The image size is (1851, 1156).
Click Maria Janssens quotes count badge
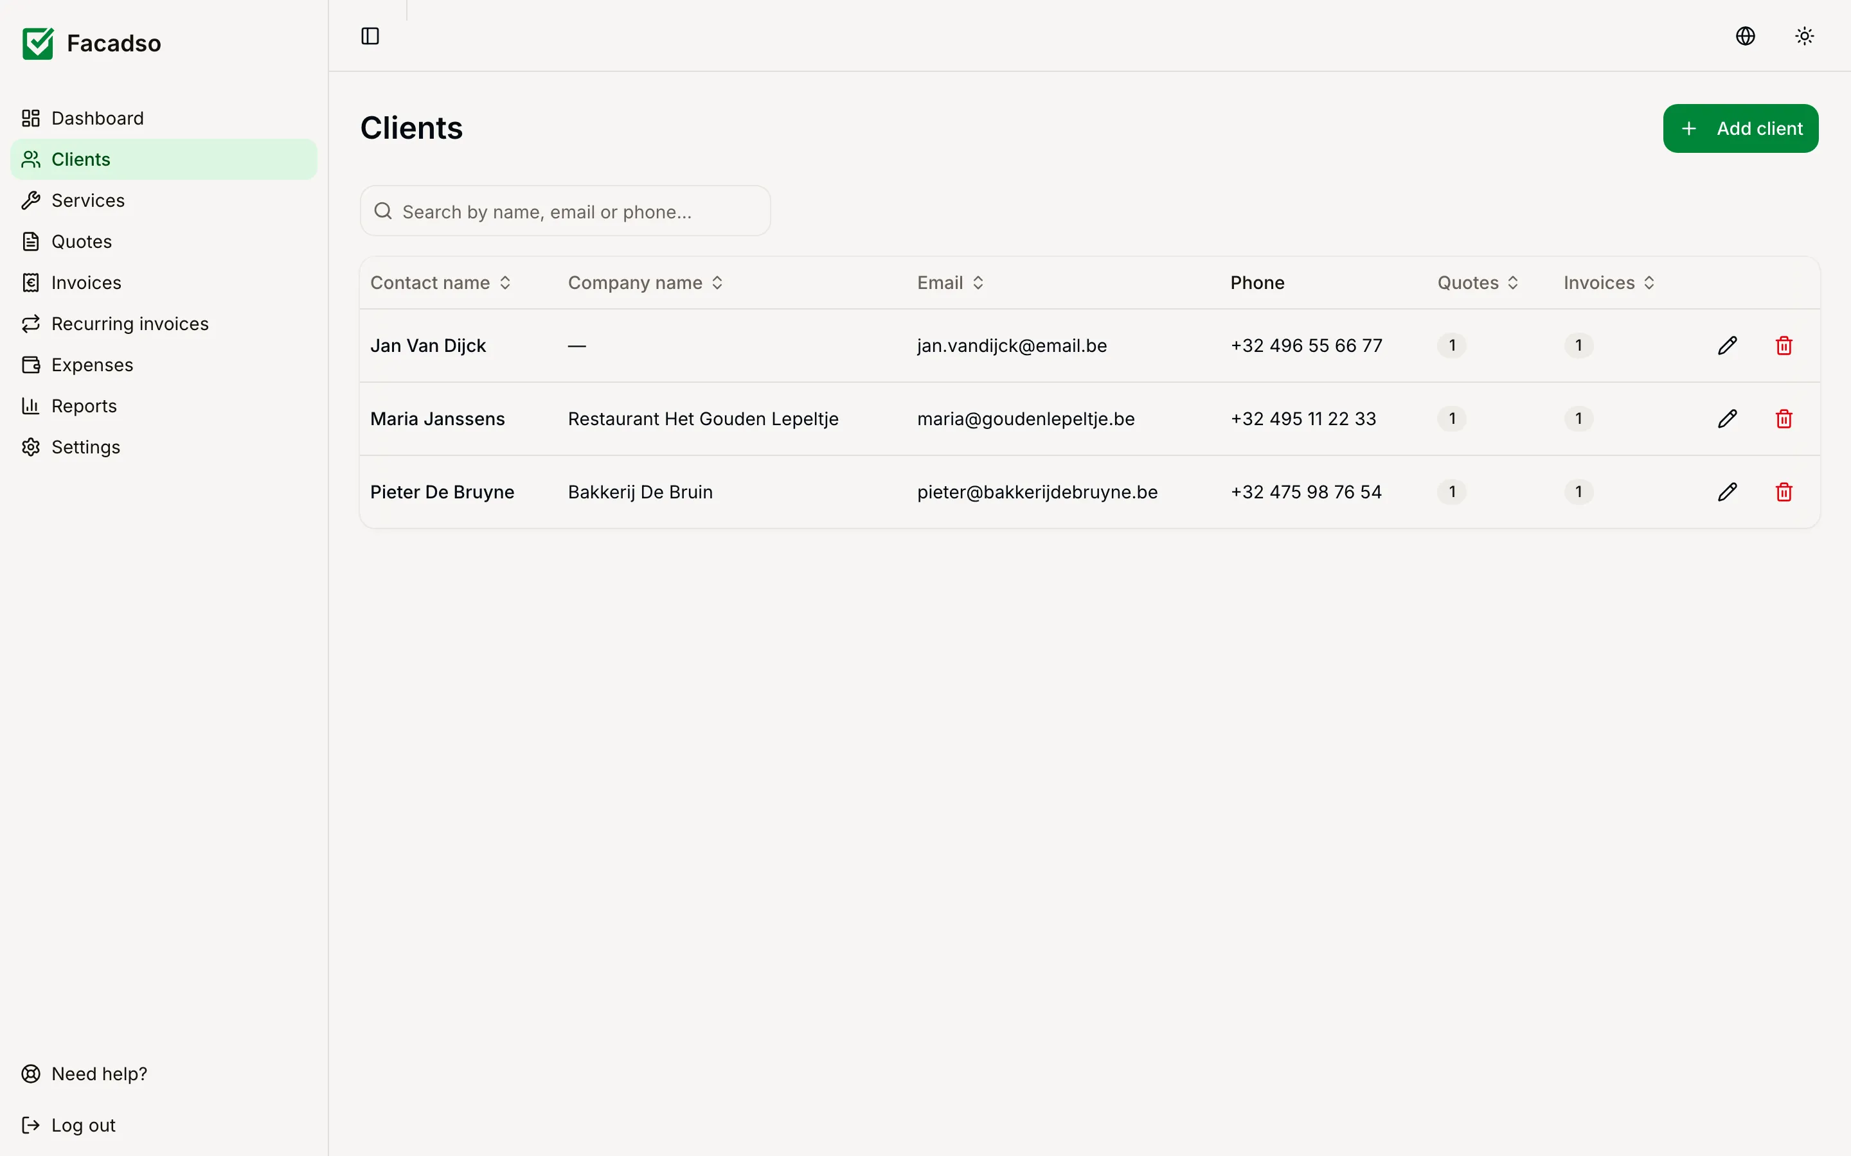pos(1452,419)
